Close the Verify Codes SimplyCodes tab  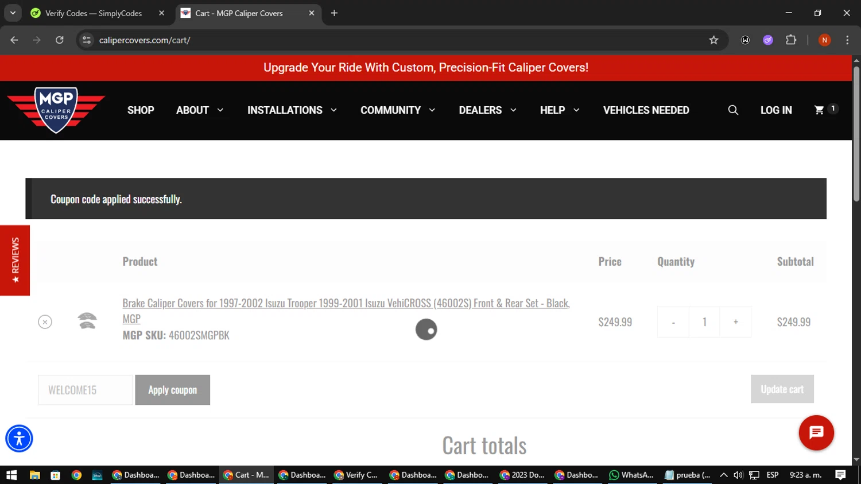[x=161, y=13]
